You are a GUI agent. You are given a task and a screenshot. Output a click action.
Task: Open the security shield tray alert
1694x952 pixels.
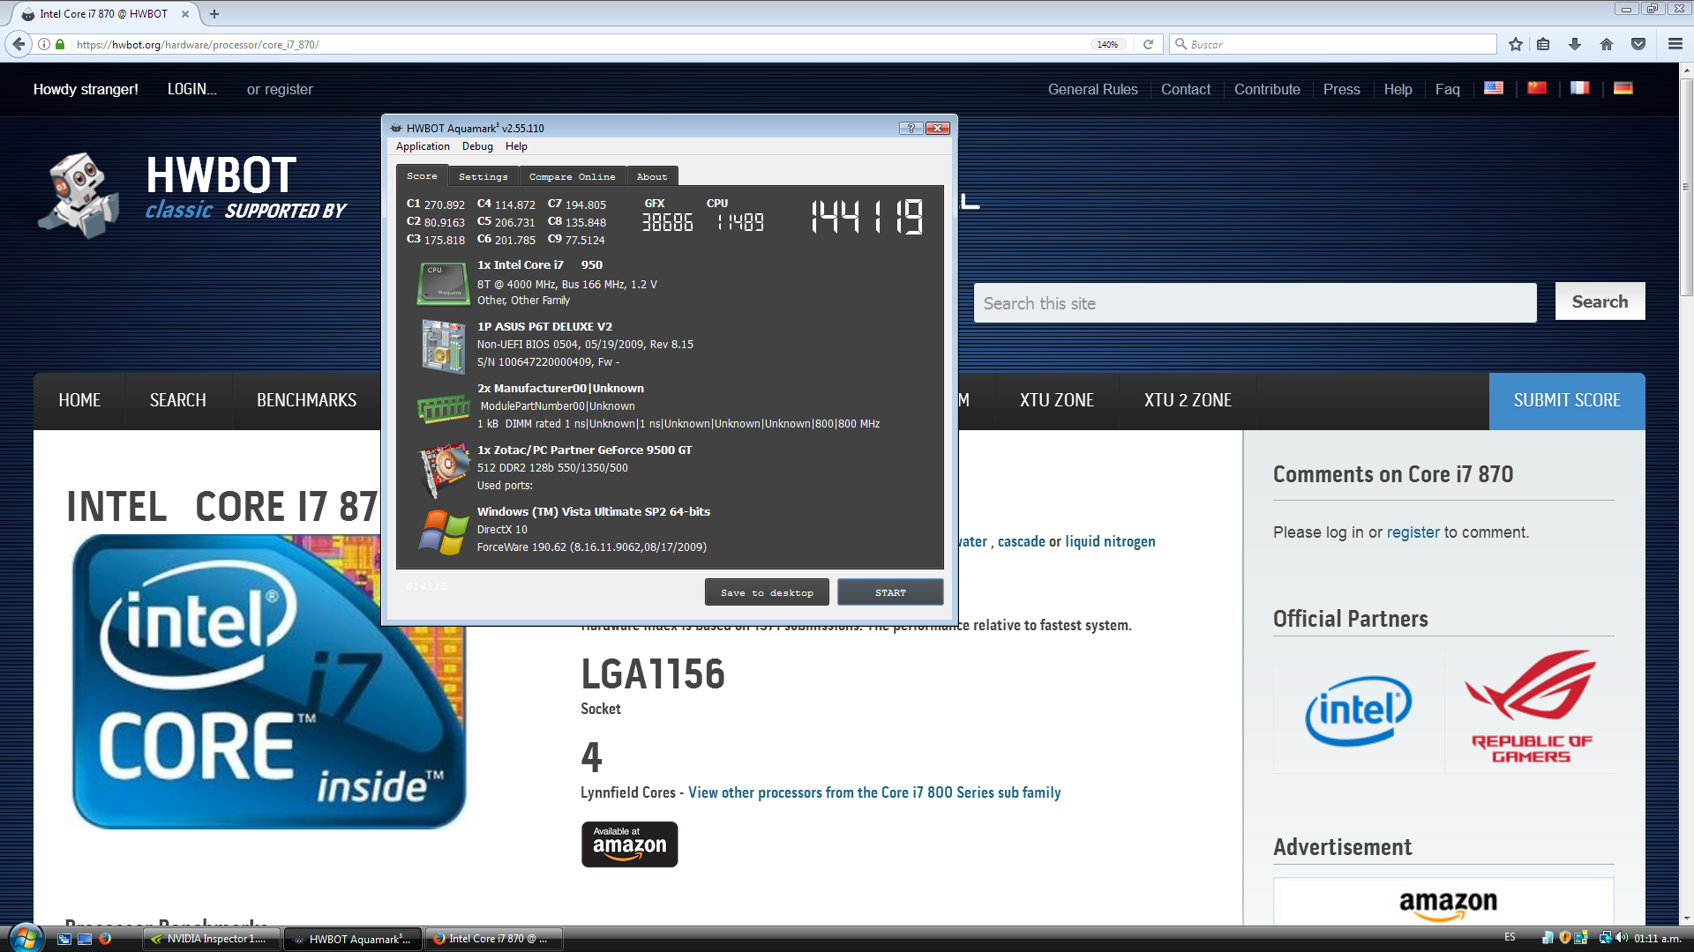tap(1565, 938)
